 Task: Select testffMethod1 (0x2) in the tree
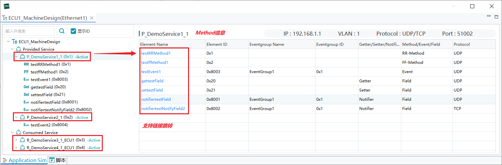[x=50, y=72]
